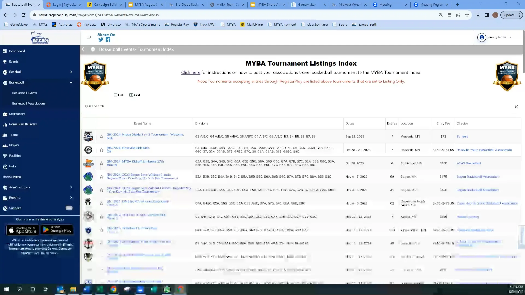Open the Facilities section

click(x=15, y=155)
